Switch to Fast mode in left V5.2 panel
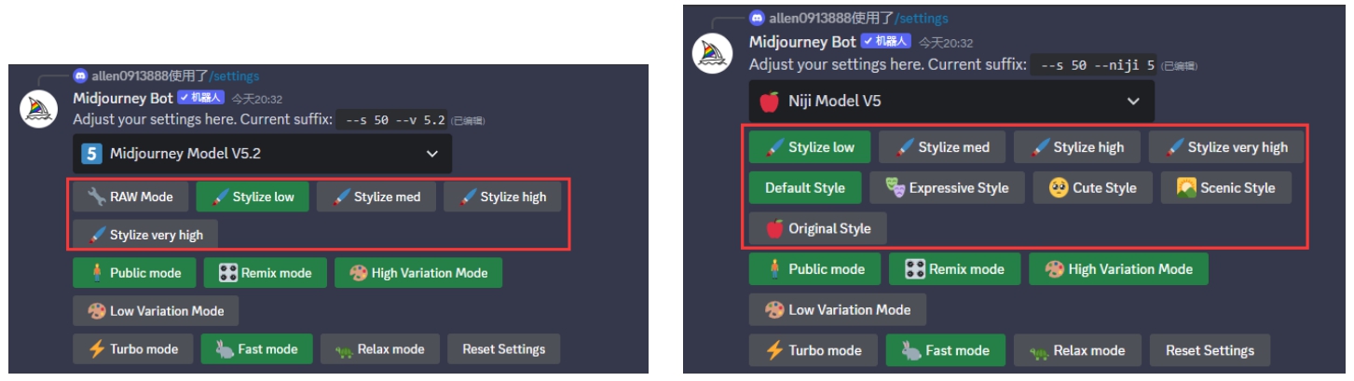This screenshot has width=1354, height=381. tap(256, 349)
